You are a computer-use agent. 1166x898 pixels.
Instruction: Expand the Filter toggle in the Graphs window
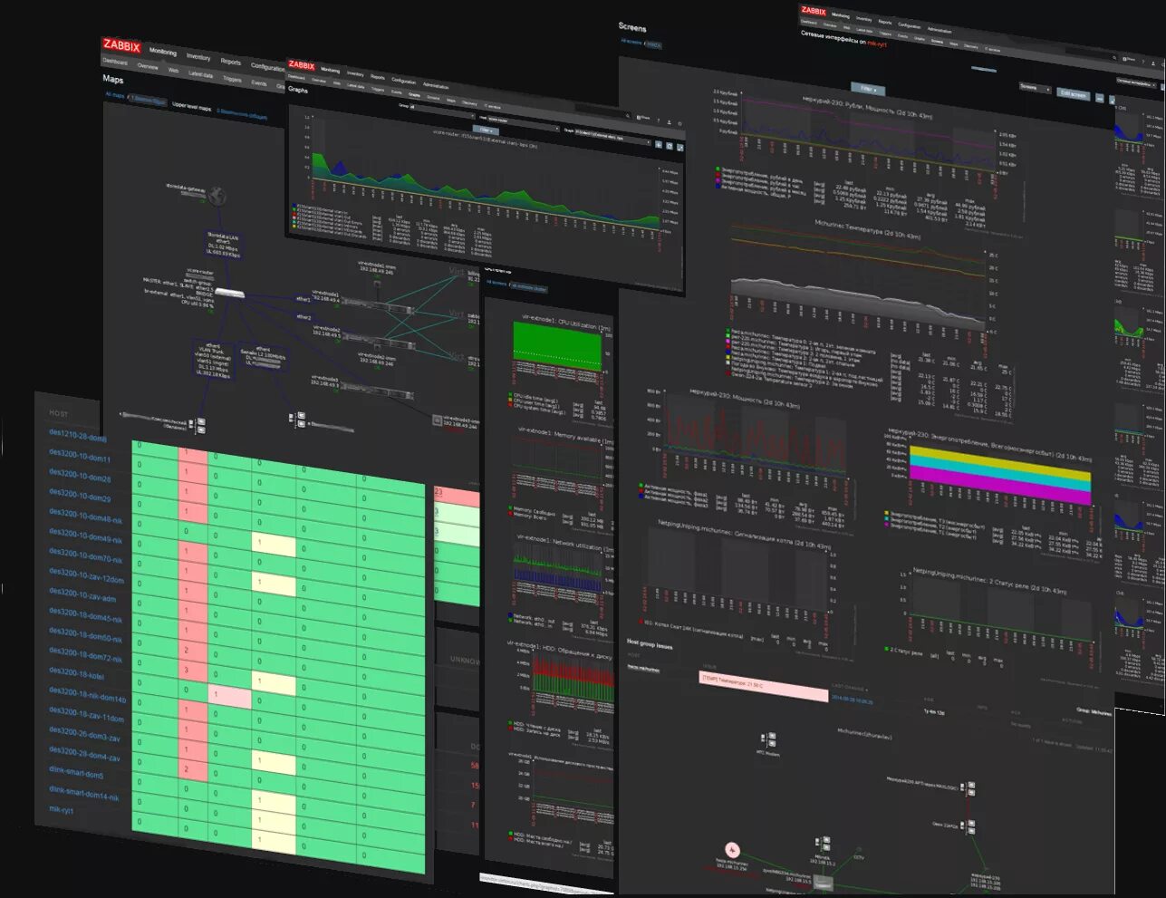coord(486,130)
